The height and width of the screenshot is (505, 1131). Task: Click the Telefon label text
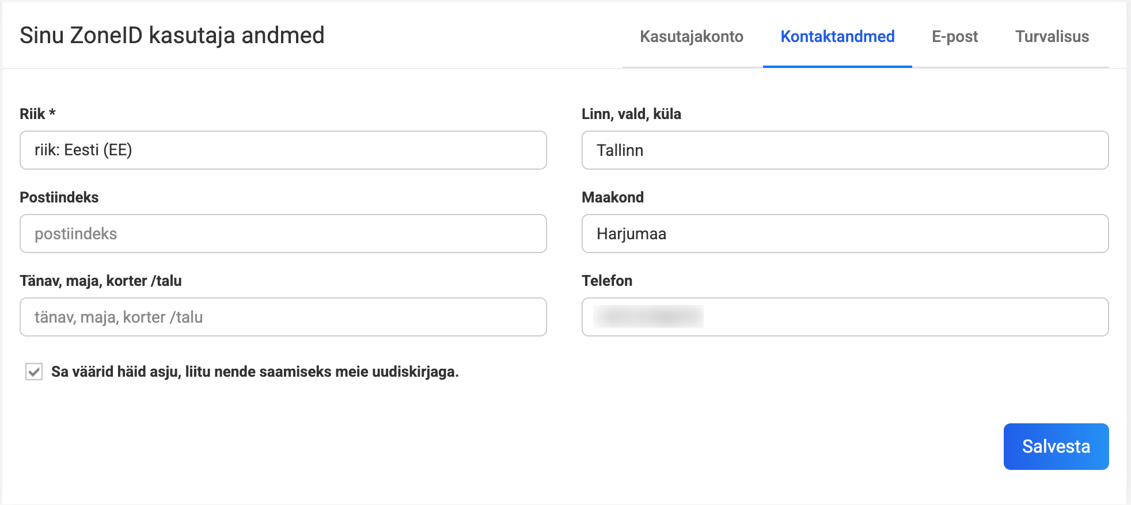pos(606,281)
